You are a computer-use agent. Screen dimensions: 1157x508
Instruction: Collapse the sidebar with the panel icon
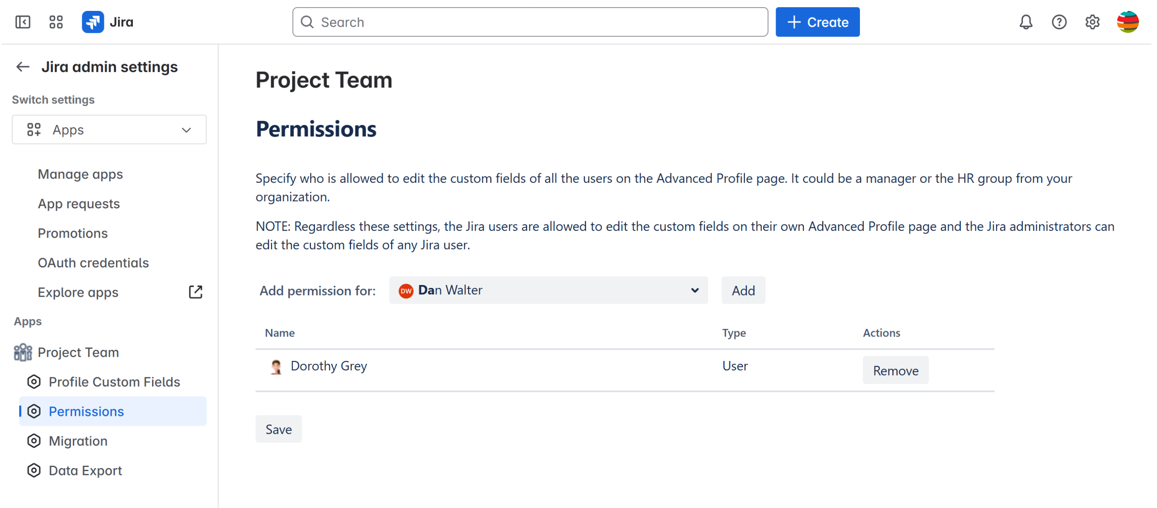point(23,22)
